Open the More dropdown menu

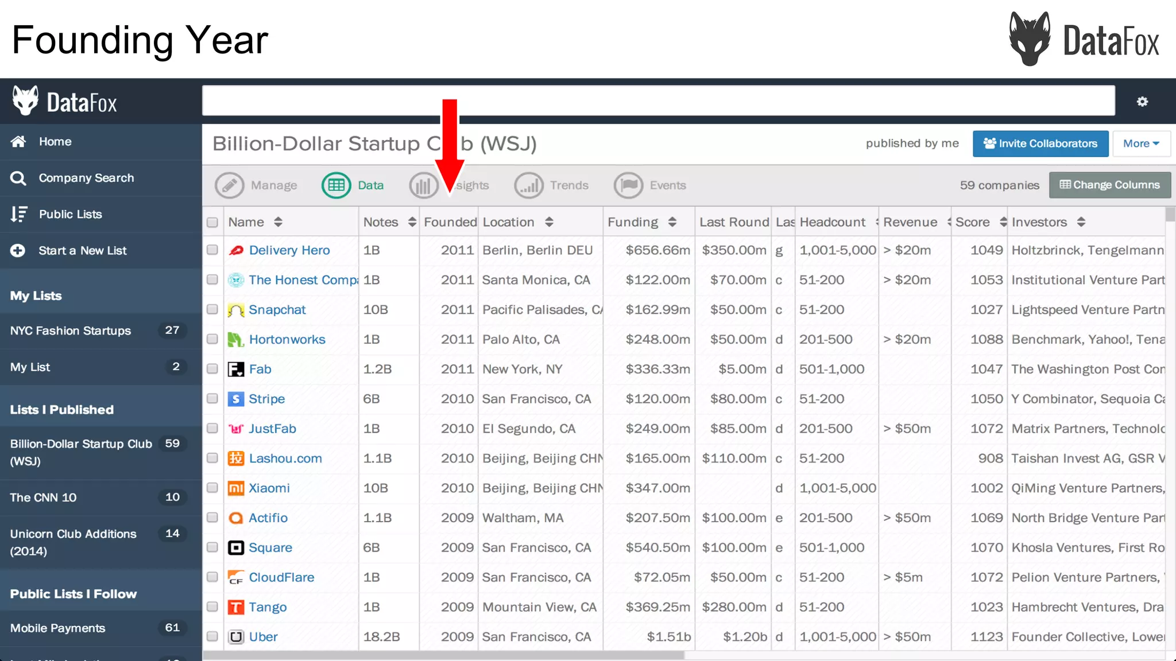point(1140,143)
